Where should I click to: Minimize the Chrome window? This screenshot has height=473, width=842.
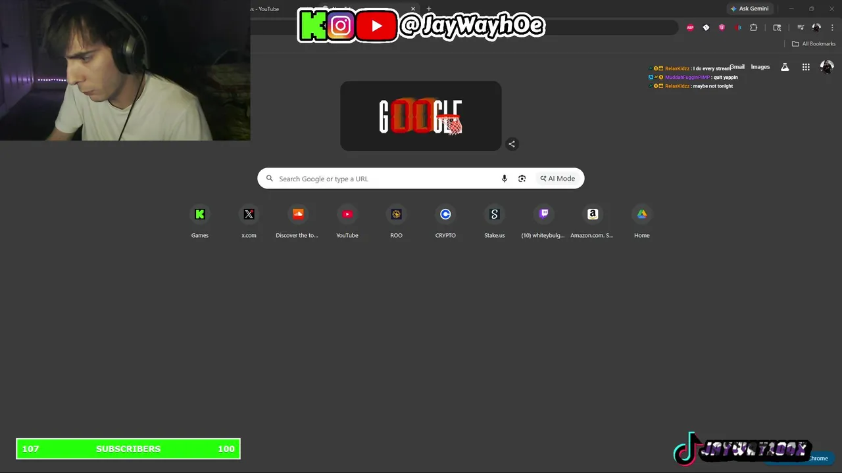coord(791,9)
